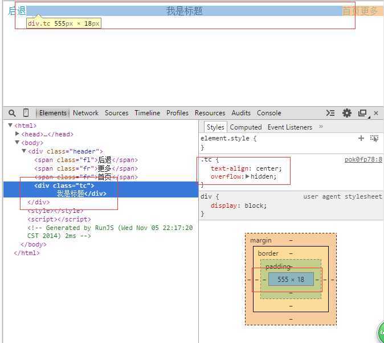Click the display block declaration
Screen dimensions: 384x343
coord(239,205)
